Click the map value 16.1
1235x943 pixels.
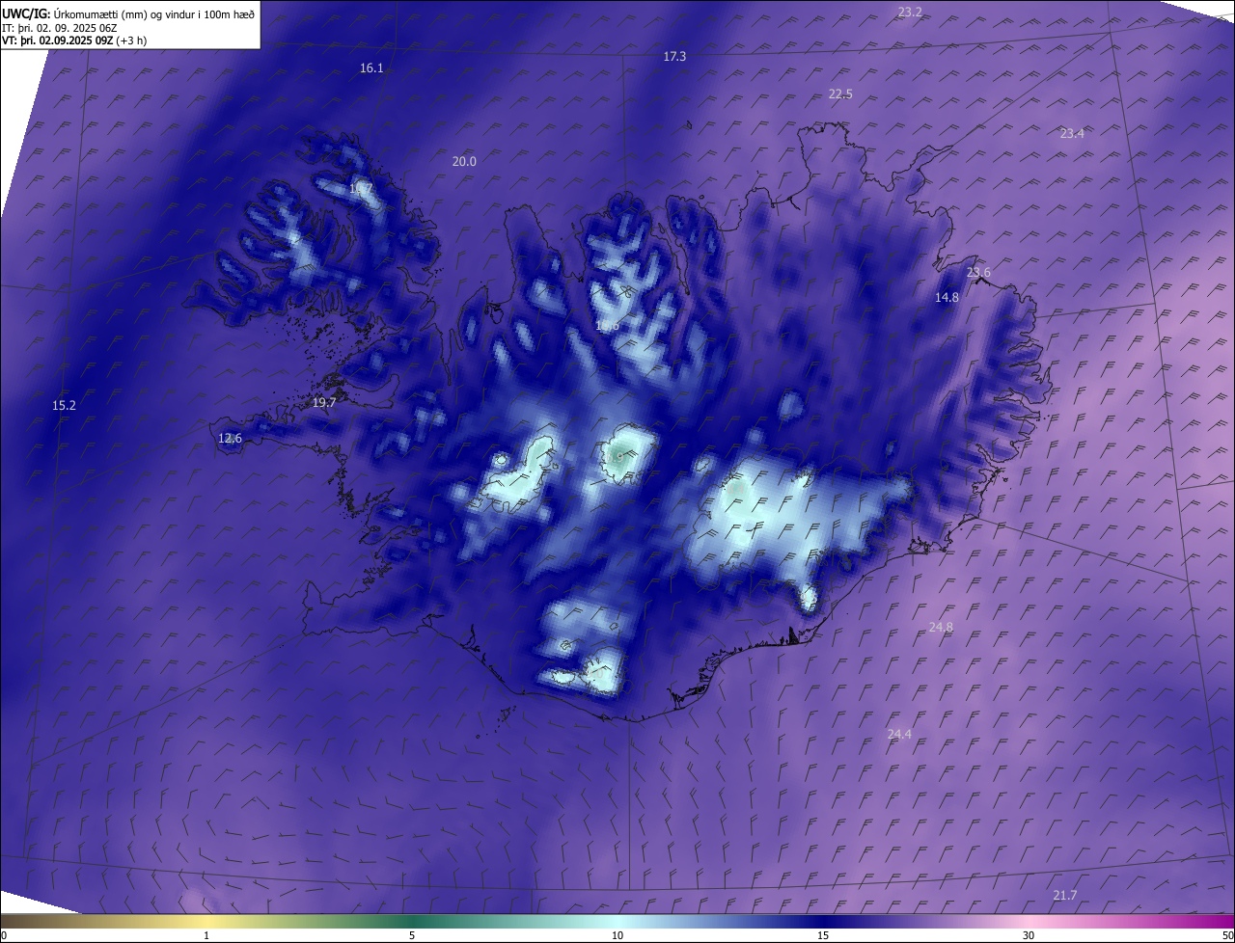pos(371,67)
